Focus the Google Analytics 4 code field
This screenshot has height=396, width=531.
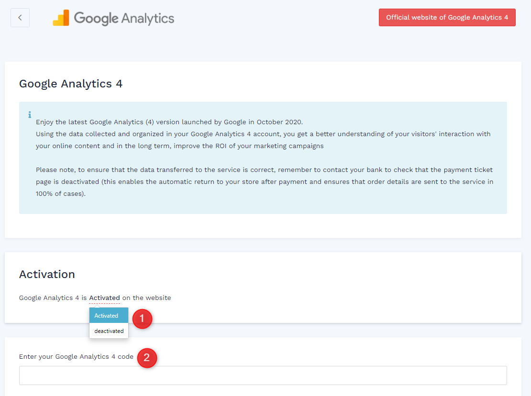click(263, 375)
